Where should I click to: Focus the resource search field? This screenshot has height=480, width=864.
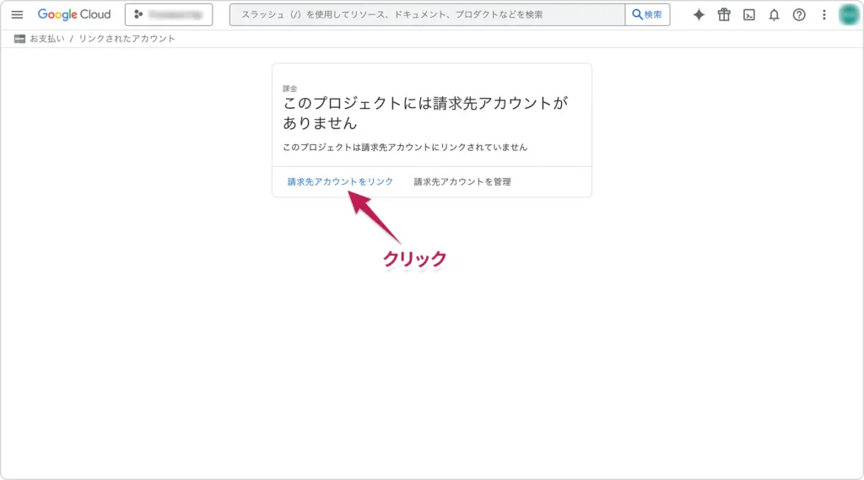(426, 14)
